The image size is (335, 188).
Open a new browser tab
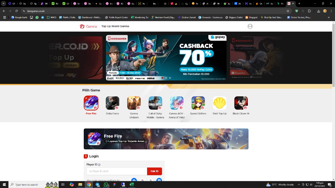[299, 4]
